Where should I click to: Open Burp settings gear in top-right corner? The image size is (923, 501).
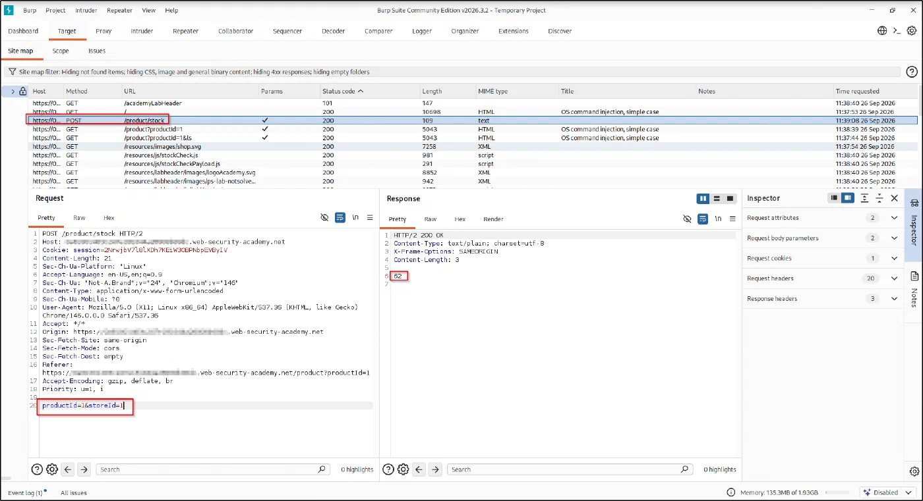click(912, 31)
